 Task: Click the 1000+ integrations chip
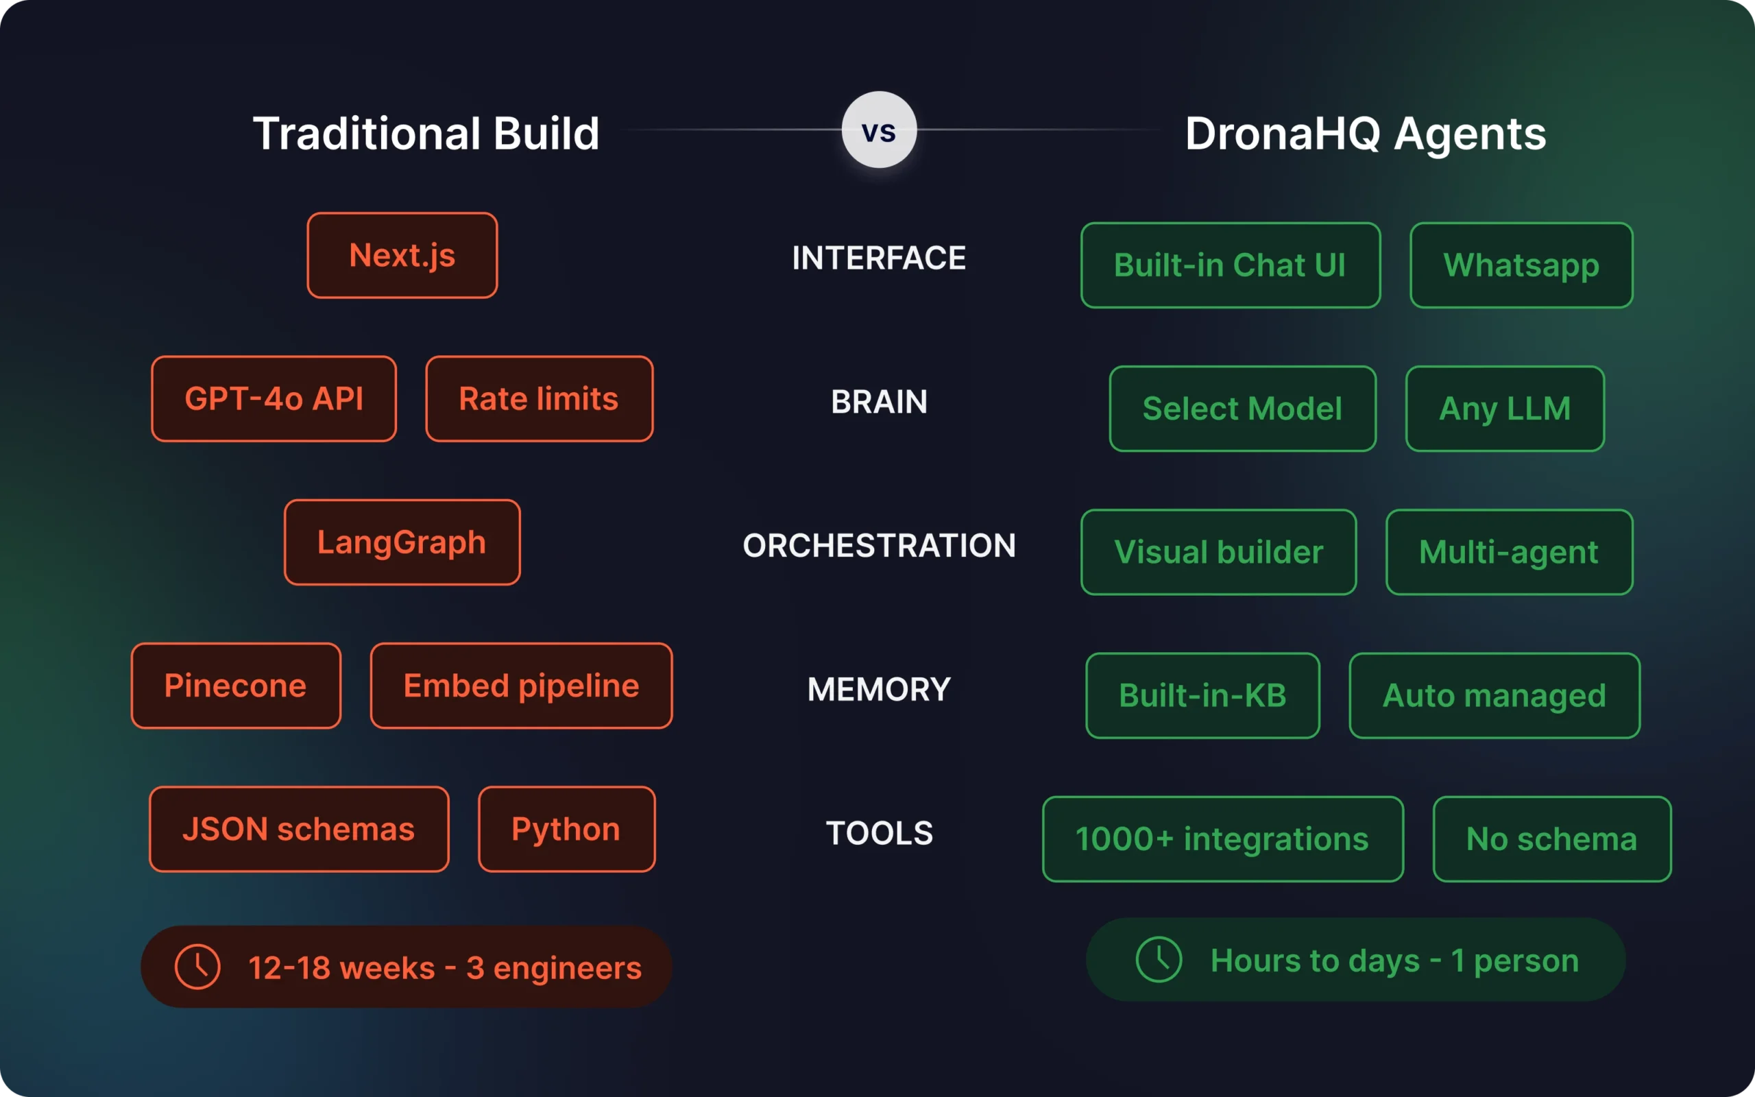pyautogui.click(x=1223, y=839)
